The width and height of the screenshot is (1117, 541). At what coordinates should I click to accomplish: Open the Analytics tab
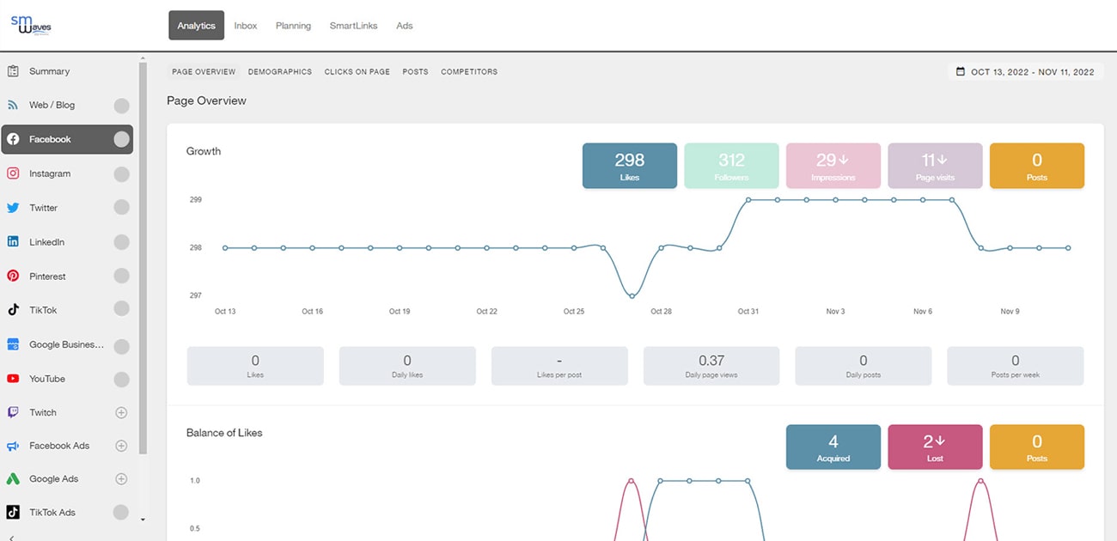click(196, 26)
